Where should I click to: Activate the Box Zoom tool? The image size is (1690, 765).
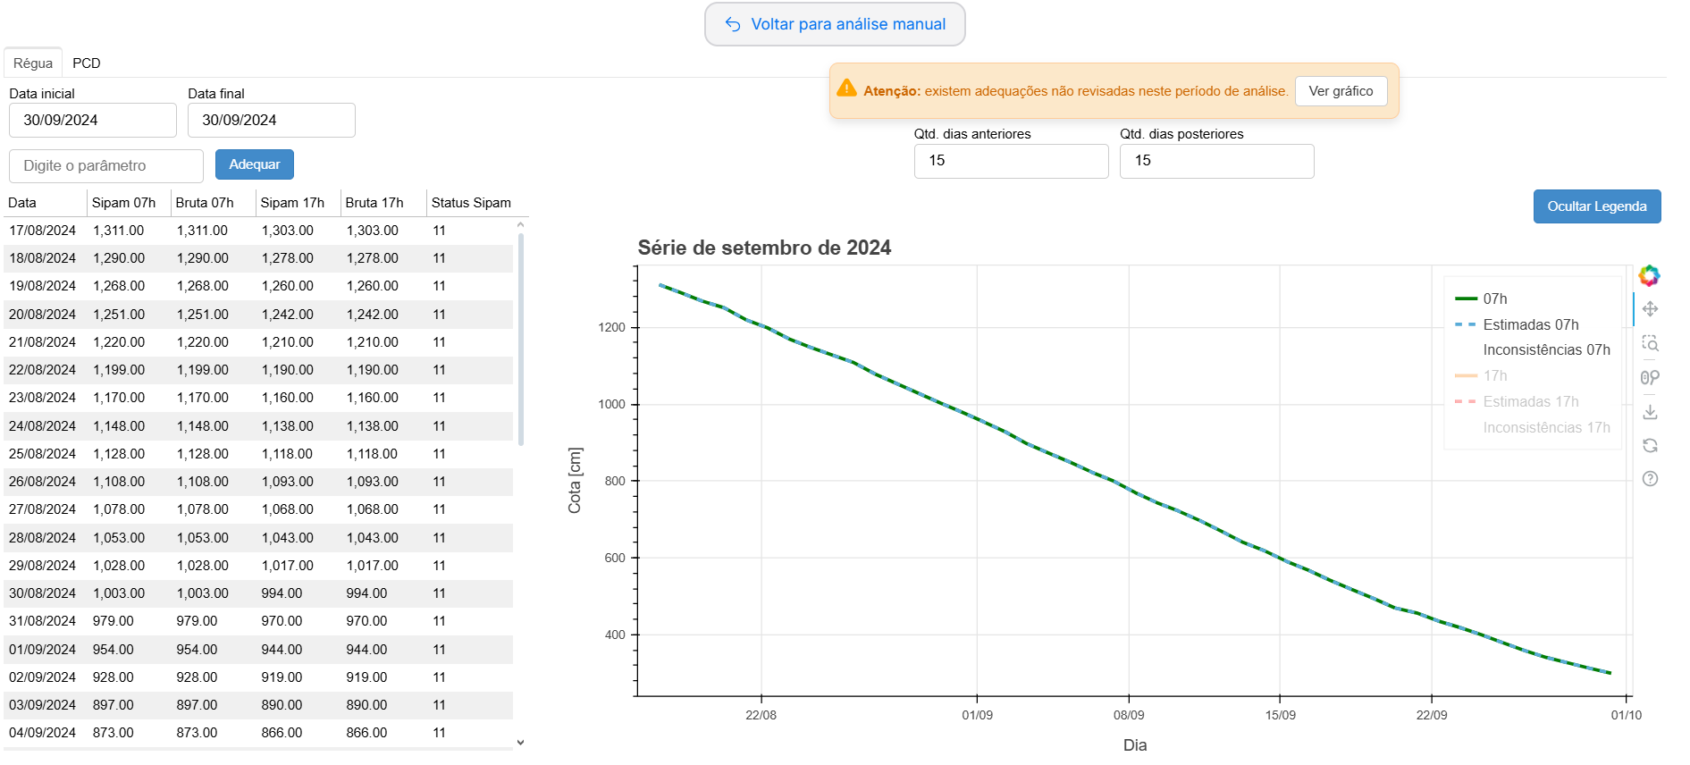(x=1650, y=343)
